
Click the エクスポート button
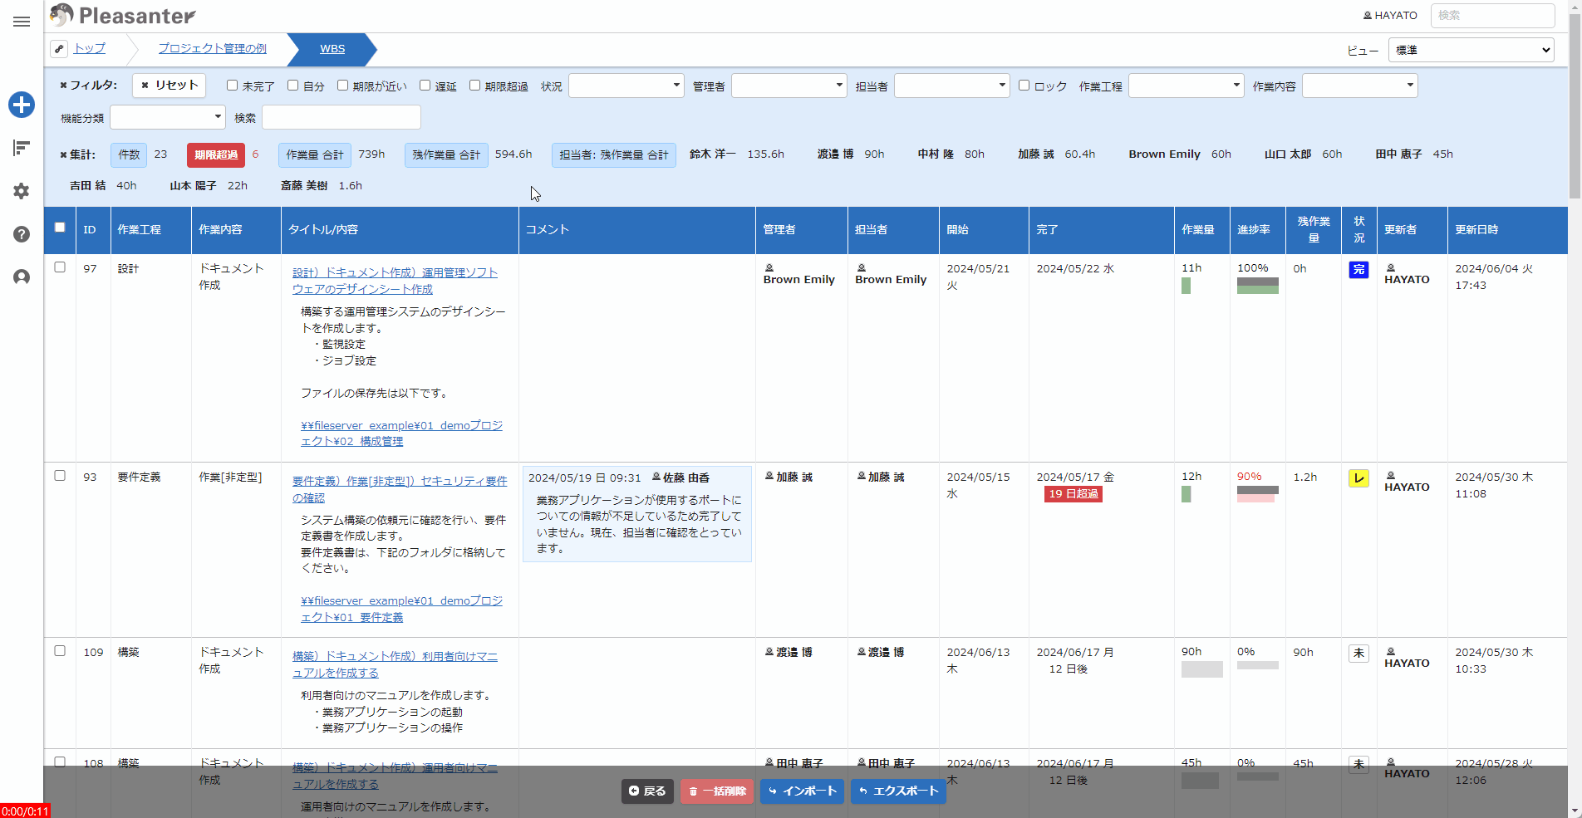(x=898, y=791)
